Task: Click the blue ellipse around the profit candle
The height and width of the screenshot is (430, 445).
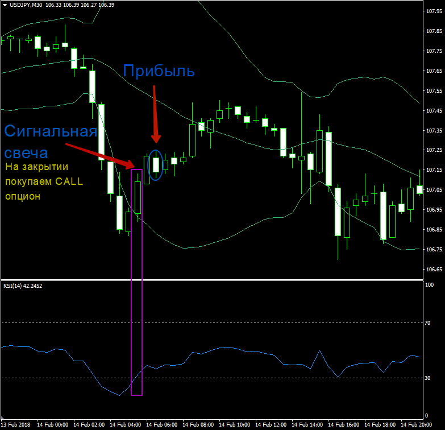Action: click(x=148, y=165)
